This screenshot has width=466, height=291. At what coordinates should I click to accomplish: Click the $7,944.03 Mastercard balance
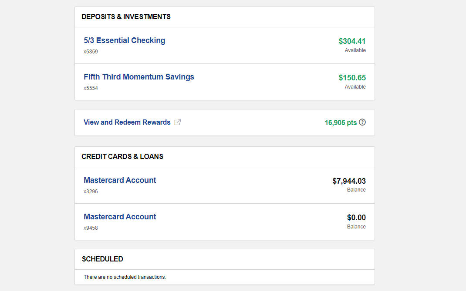[x=349, y=181]
